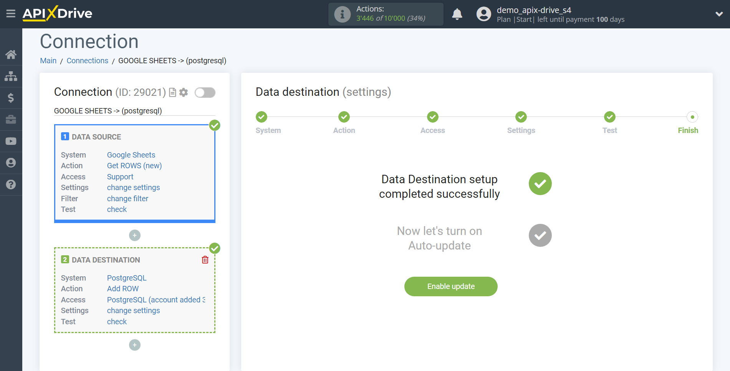This screenshot has width=730, height=371.
Task: Click the change filter link
Action: click(127, 199)
